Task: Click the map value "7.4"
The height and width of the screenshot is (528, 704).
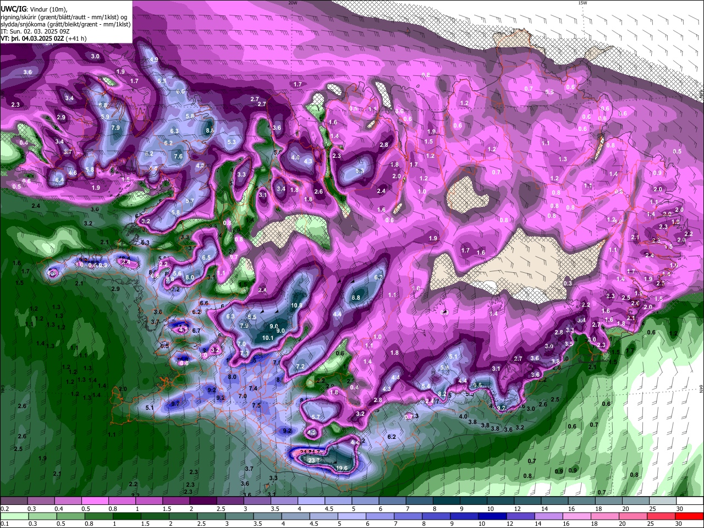Action: (253, 388)
